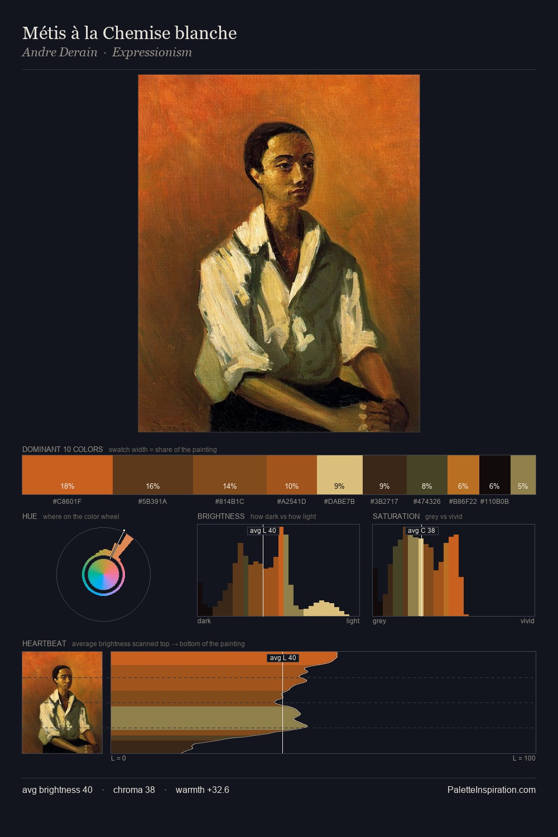
Task: Click the #C8601F orange swatch labeled 18%
Action: [x=68, y=475]
